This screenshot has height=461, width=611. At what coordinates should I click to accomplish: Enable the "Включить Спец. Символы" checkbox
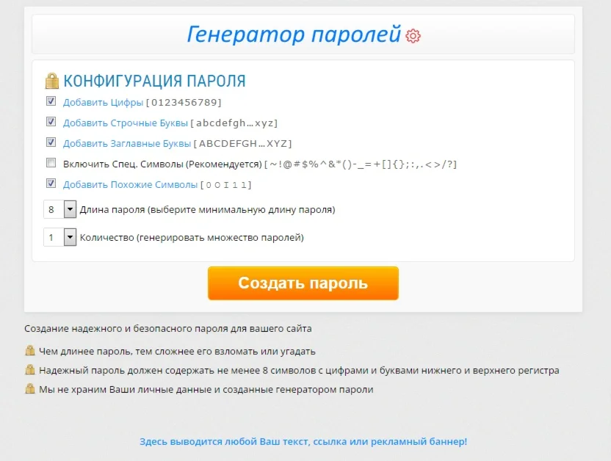(50, 164)
